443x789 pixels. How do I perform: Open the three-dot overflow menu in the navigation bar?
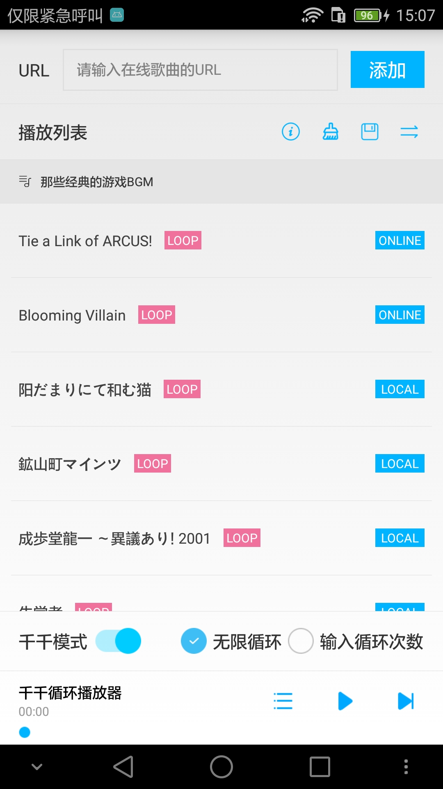click(406, 767)
